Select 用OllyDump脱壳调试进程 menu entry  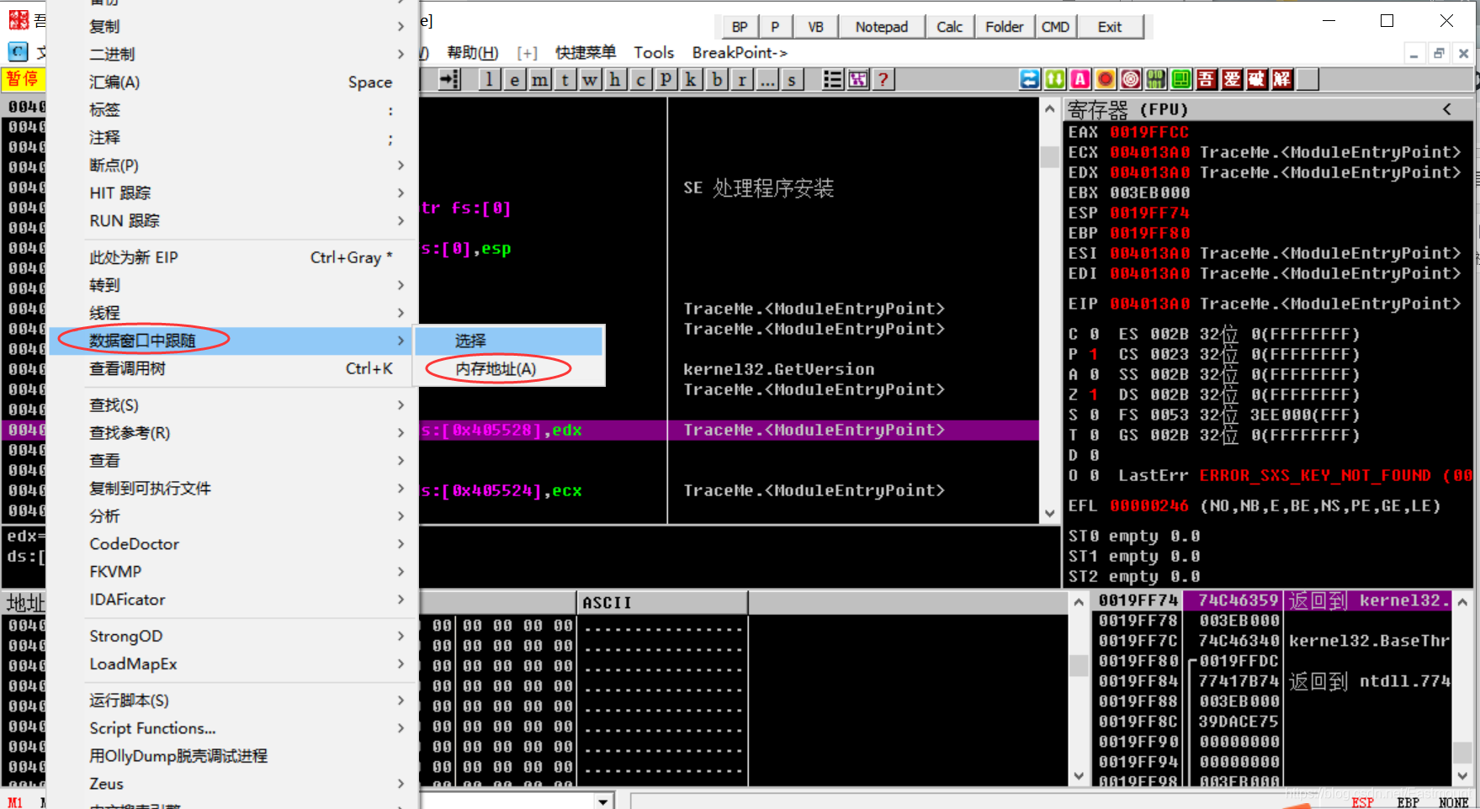233,756
